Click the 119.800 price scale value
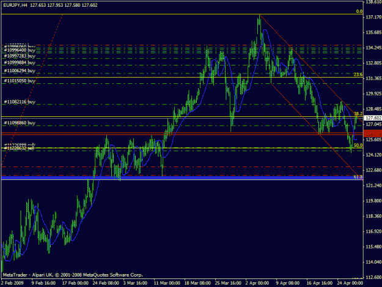 tap(373, 201)
